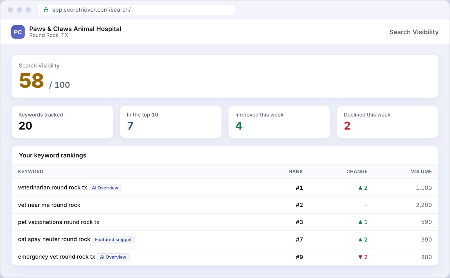Viewport: 450px width, 278px height.
Task: Sort by the RANK column header
Action: [296, 171]
